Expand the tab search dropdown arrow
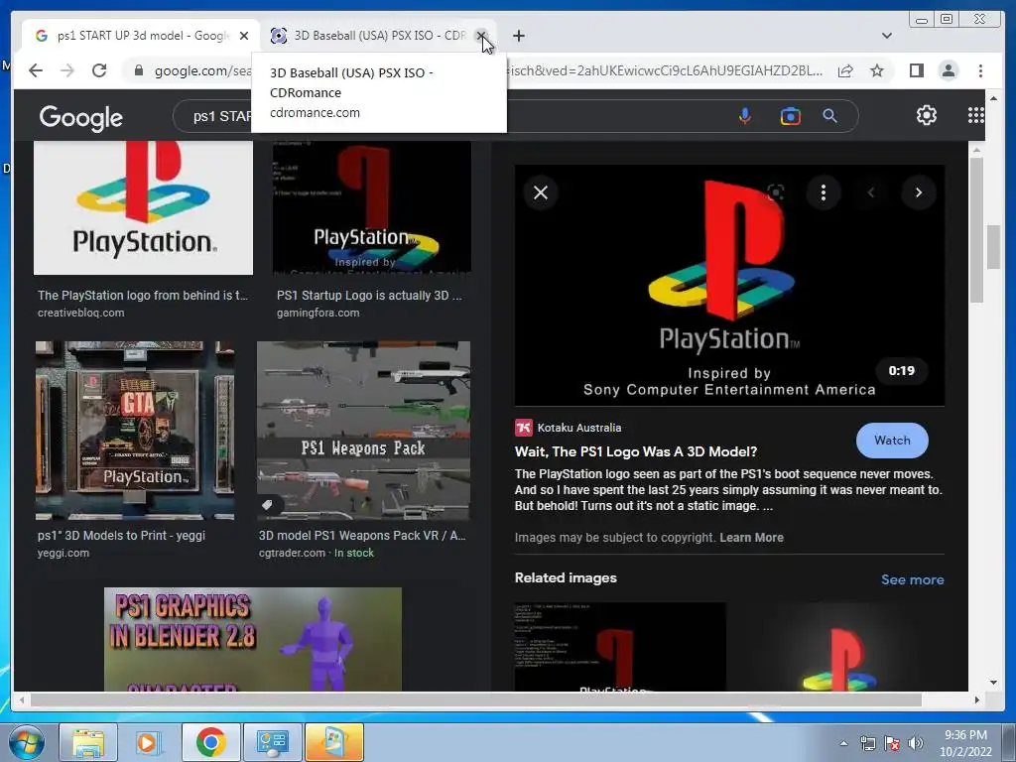 [887, 36]
